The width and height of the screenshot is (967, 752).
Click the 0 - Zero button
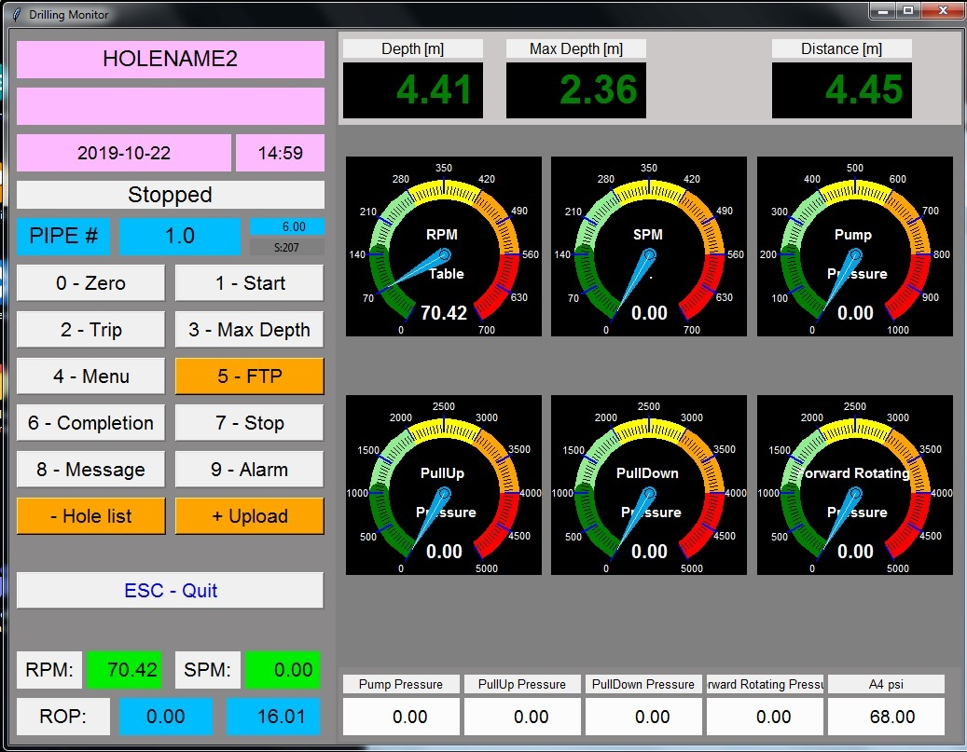[90, 283]
